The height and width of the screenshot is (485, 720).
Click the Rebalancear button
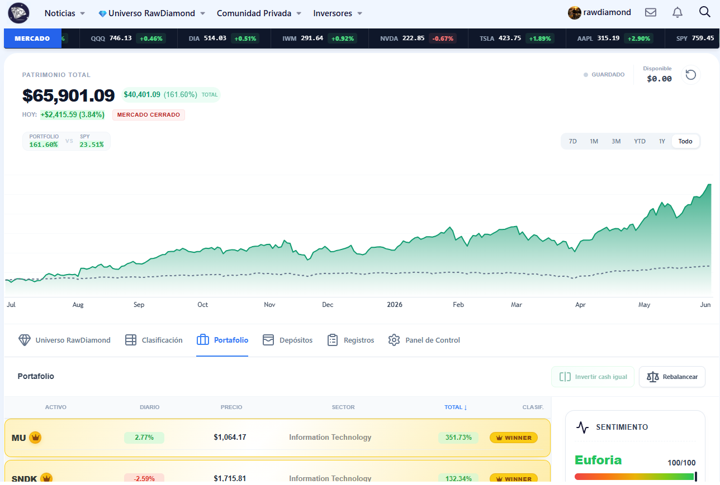(672, 377)
